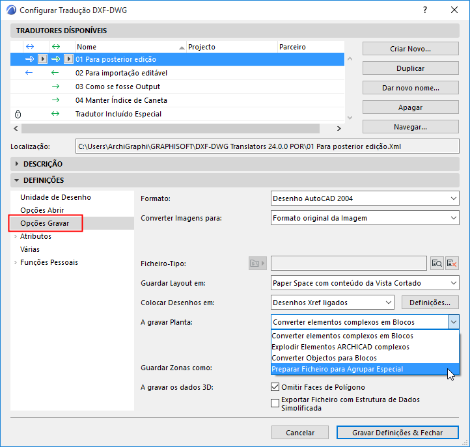
Task: Click the Parceiro column header
Action: 311,47
